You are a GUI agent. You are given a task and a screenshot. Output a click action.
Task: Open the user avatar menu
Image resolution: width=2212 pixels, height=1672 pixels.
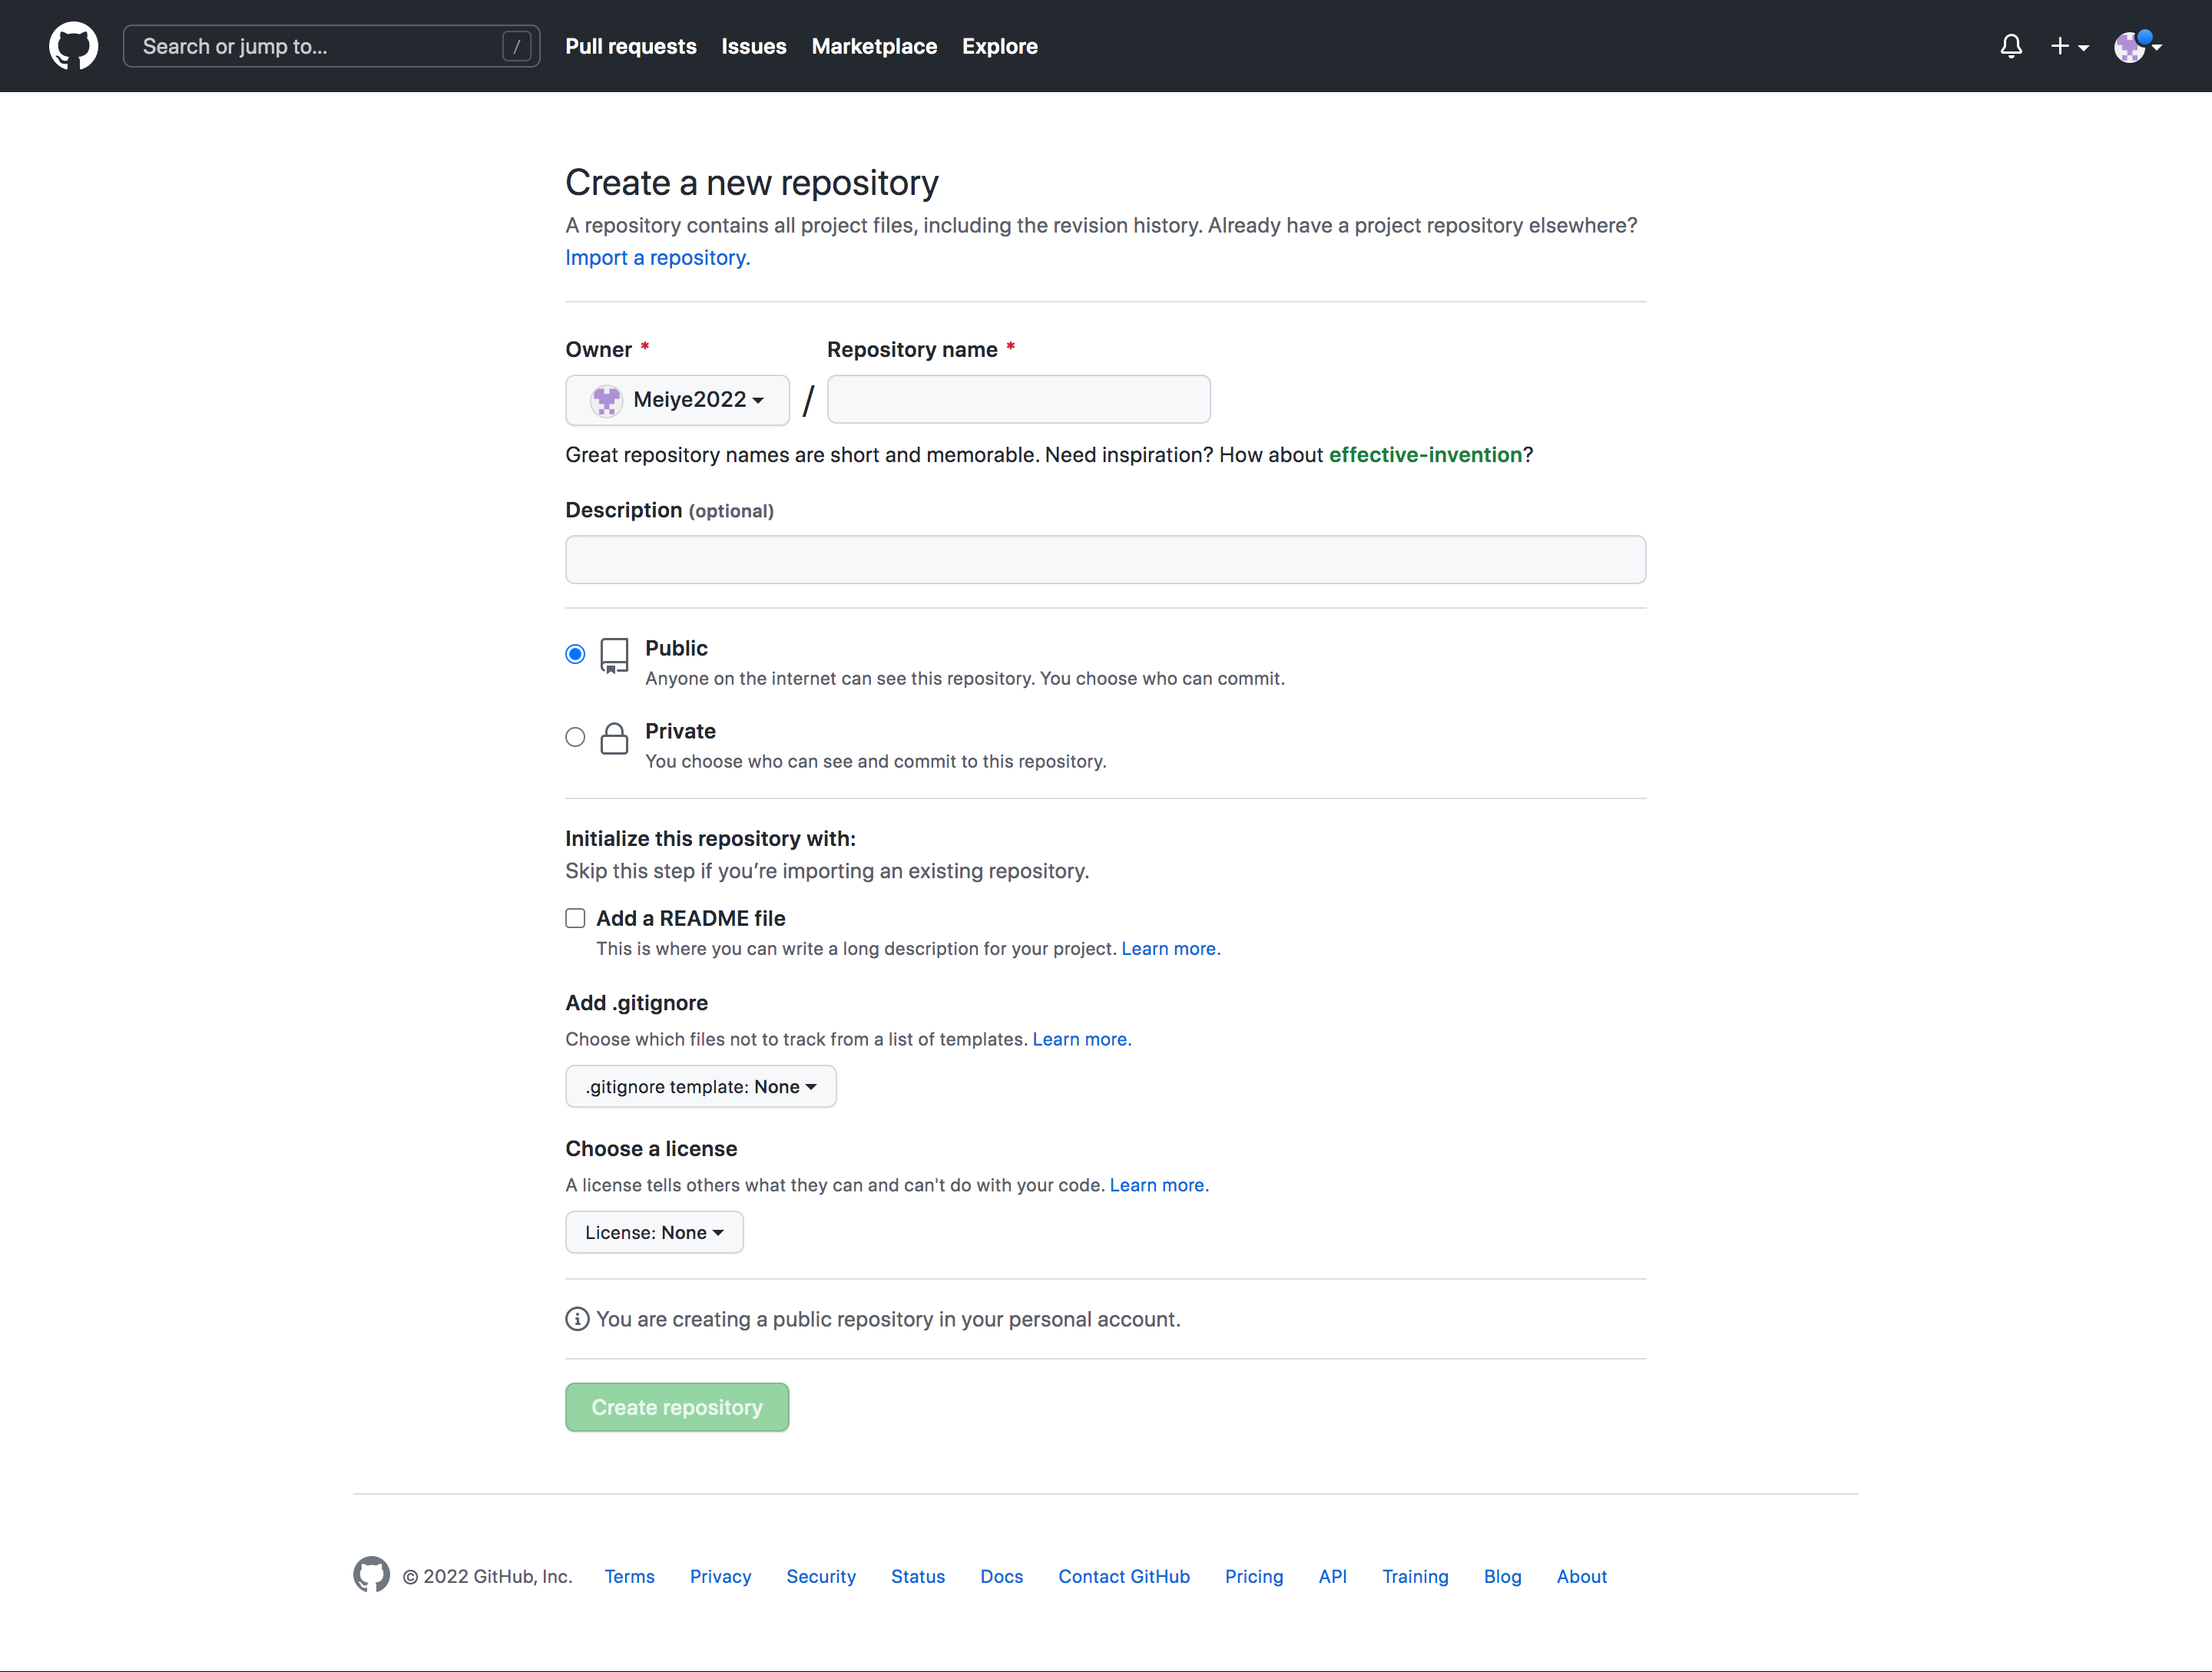[x=2137, y=46]
